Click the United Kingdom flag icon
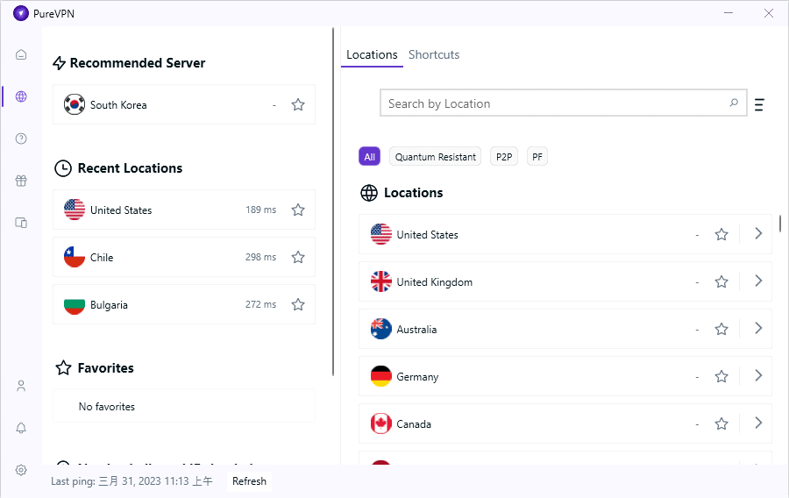 click(381, 281)
